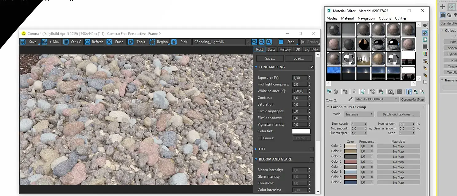
Task: Click the Color 5 light blue swatch
Action: [350, 172]
